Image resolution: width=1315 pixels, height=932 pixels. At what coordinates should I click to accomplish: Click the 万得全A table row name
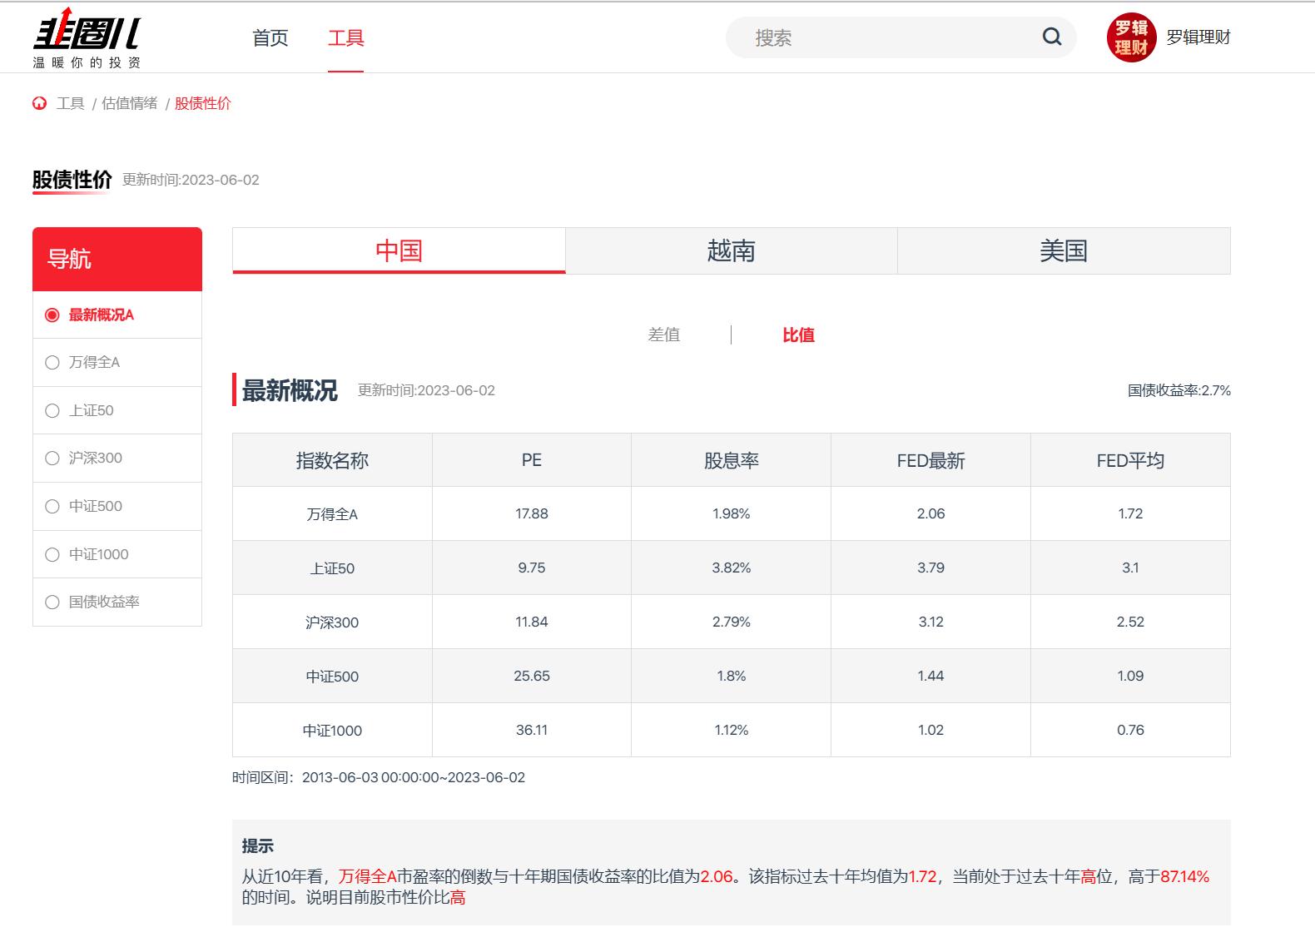click(332, 514)
